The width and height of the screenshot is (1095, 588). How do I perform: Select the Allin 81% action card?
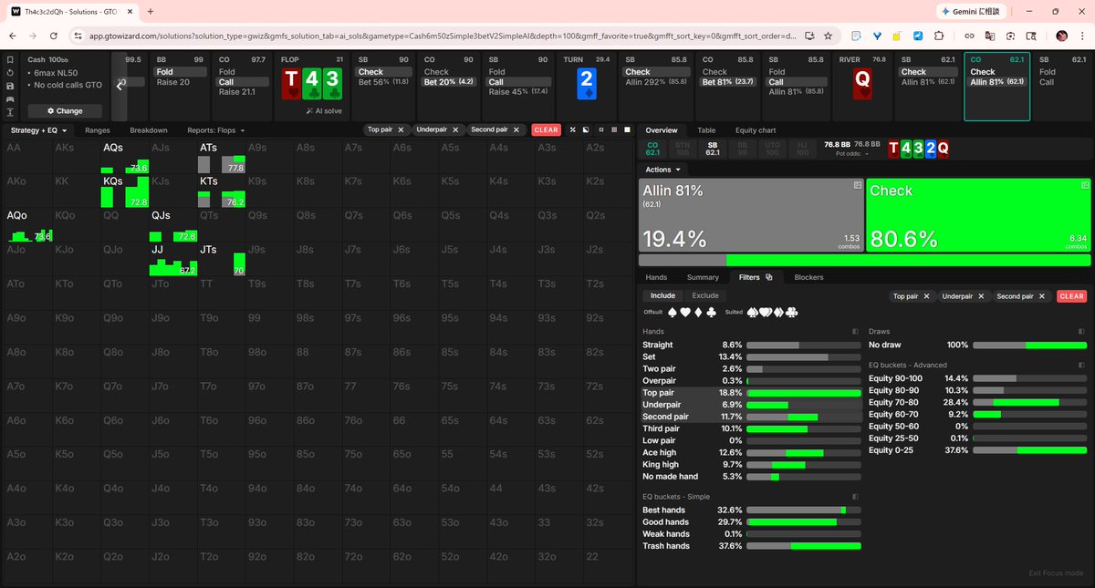(x=750, y=215)
